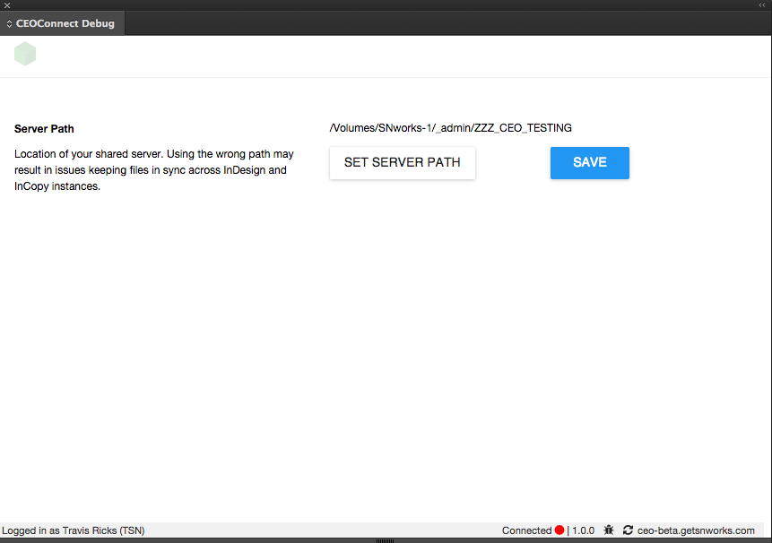The width and height of the screenshot is (772, 543).
Task: Click the Logged in as Travis Ricks text
Action: coord(74,530)
